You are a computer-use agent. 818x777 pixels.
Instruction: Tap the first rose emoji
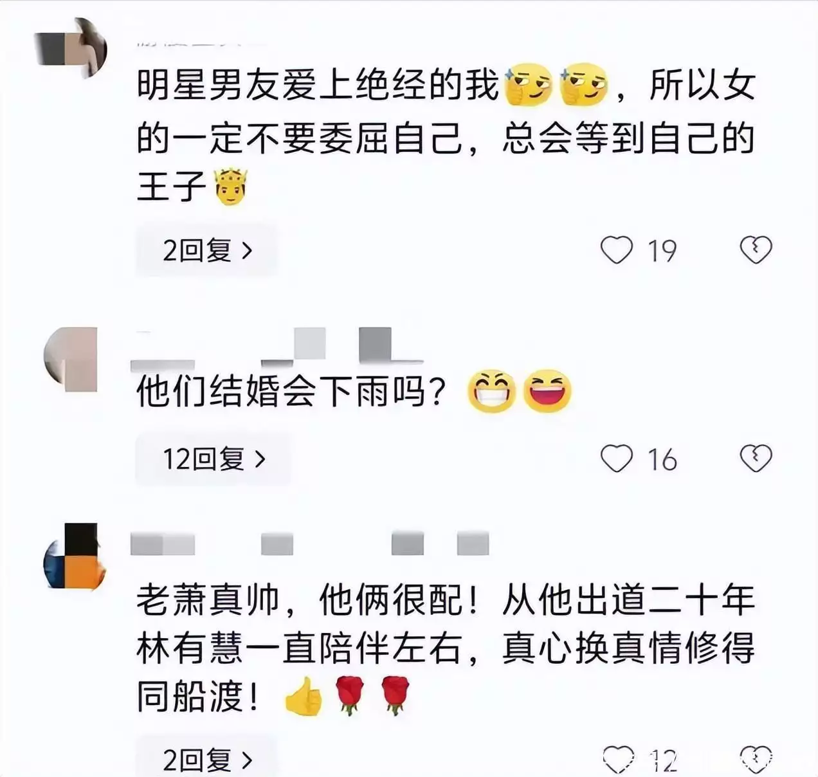pos(349,696)
